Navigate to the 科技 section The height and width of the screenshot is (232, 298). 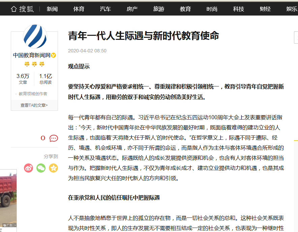(x=239, y=9)
